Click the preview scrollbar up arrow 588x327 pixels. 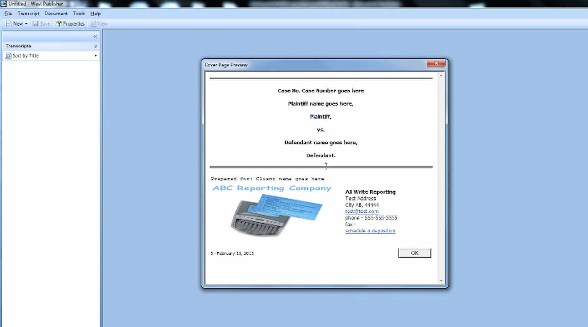441,75
